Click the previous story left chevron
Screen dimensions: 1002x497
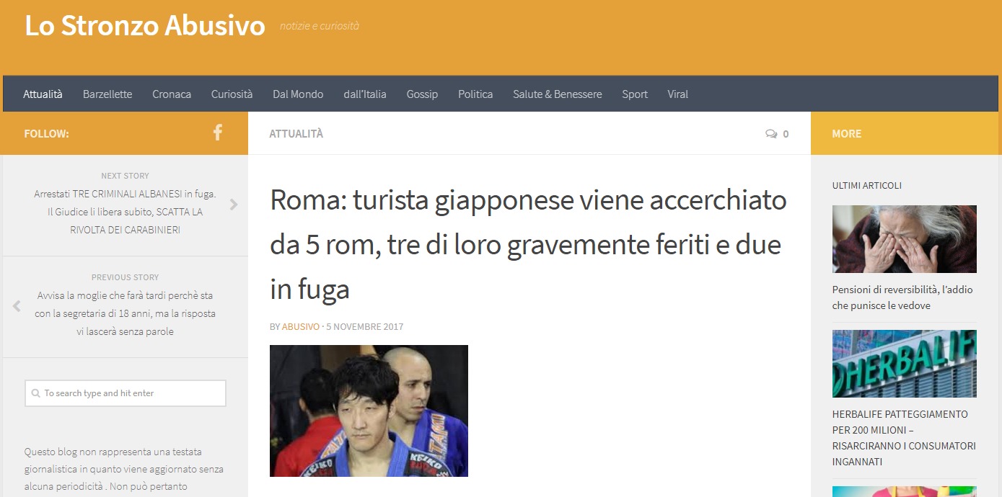(17, 306)
